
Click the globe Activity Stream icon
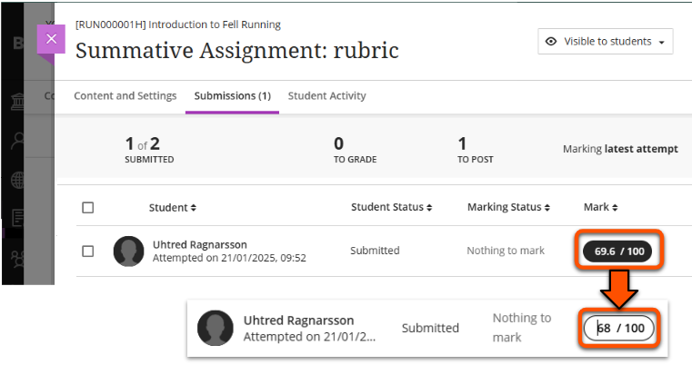point(18,179)
